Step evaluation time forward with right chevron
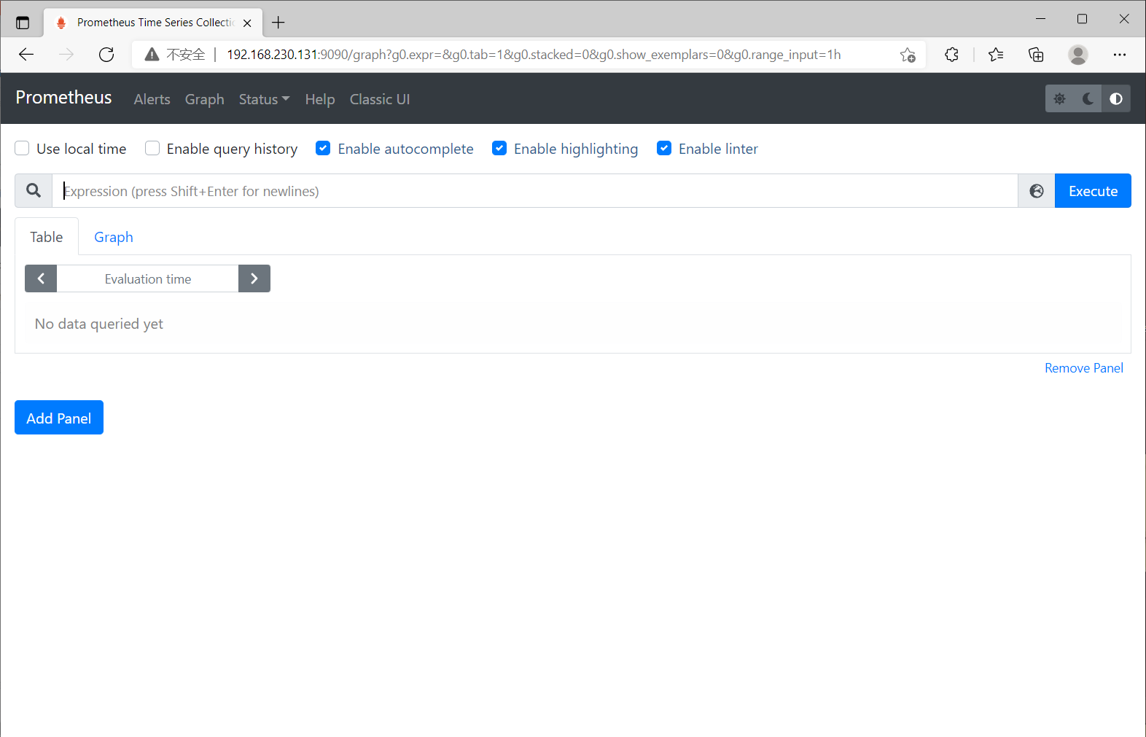 pyautogui.click(x=254, y=278)
